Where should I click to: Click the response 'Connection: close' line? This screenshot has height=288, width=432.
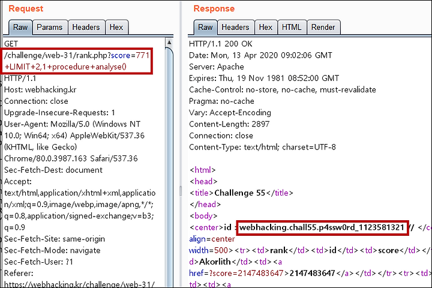coord(221,136)
